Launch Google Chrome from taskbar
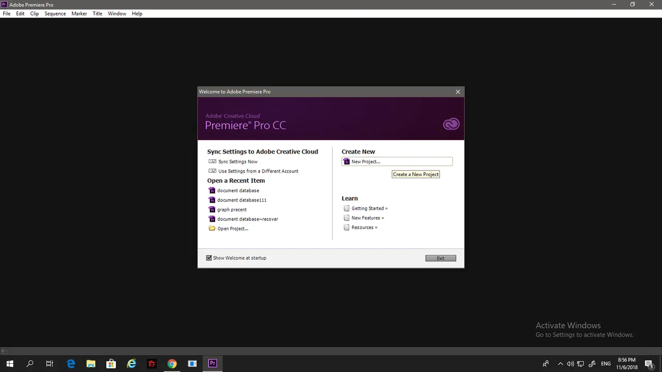Screen dimensions: 662x372 coord(172,364)
